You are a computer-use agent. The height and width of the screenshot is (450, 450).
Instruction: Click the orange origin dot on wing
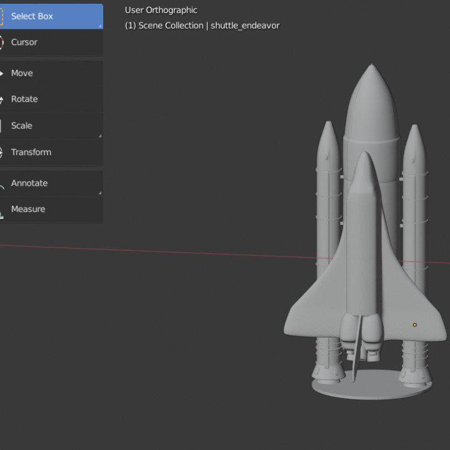coord(414,325)
